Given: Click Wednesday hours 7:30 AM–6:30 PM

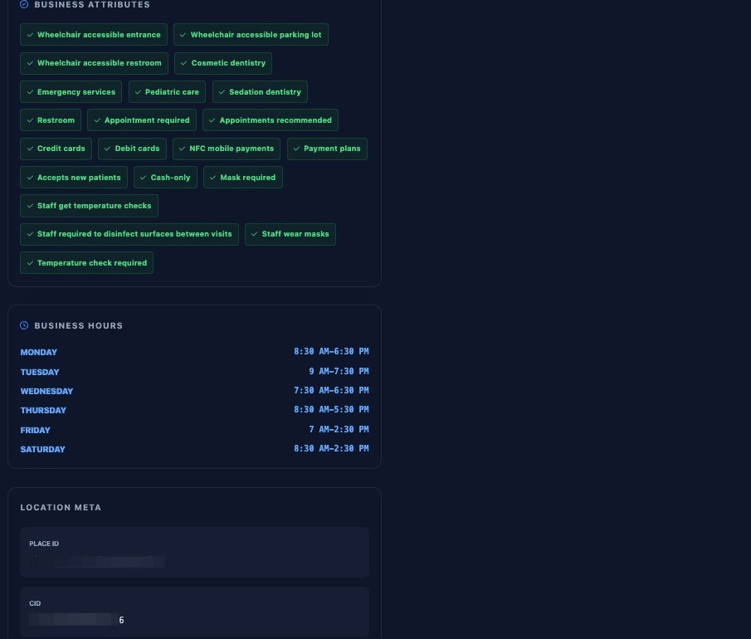Looking at the screenshot, I should [x=331, y=390].
